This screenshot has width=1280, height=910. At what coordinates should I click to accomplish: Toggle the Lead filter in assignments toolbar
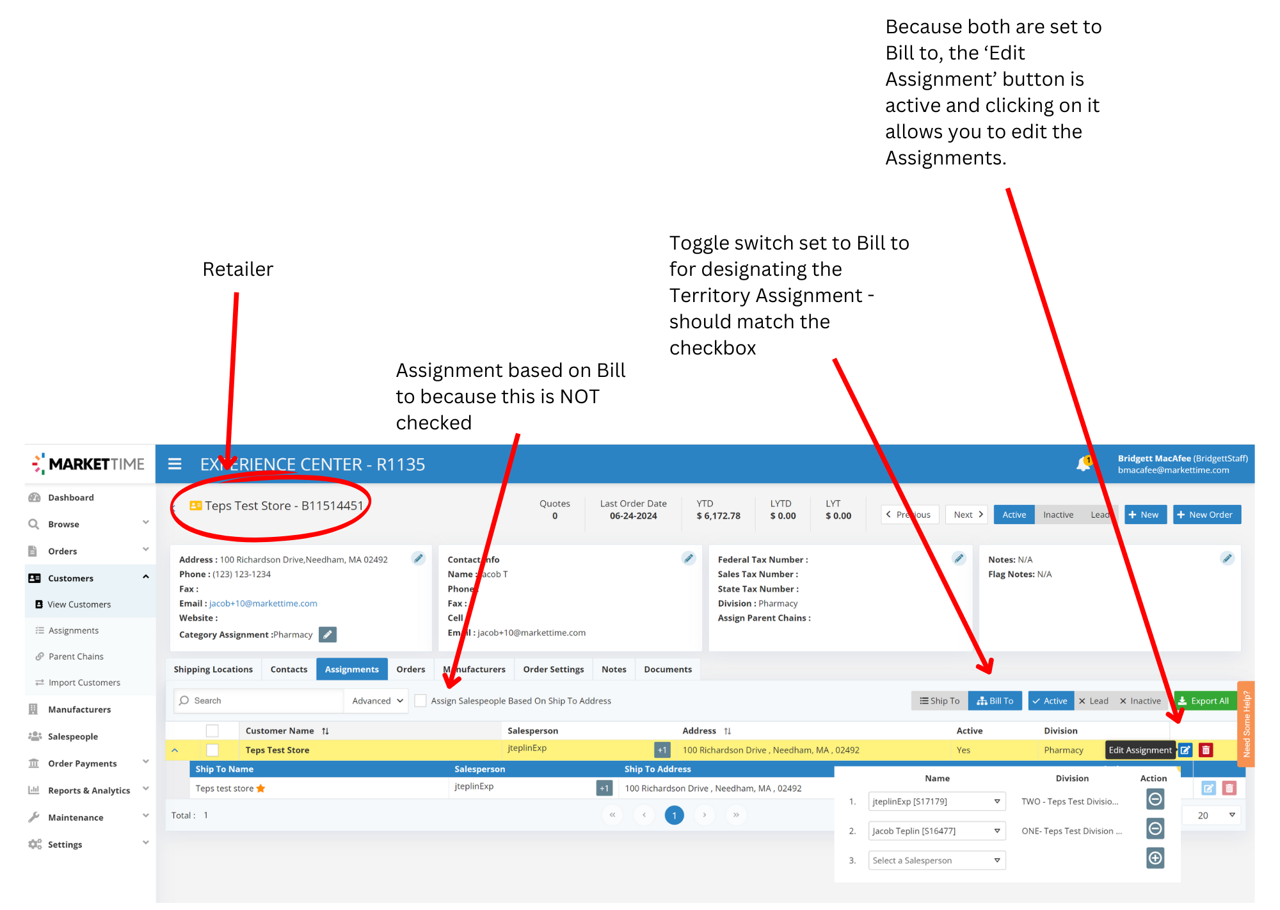click(x=1094, y=701)
